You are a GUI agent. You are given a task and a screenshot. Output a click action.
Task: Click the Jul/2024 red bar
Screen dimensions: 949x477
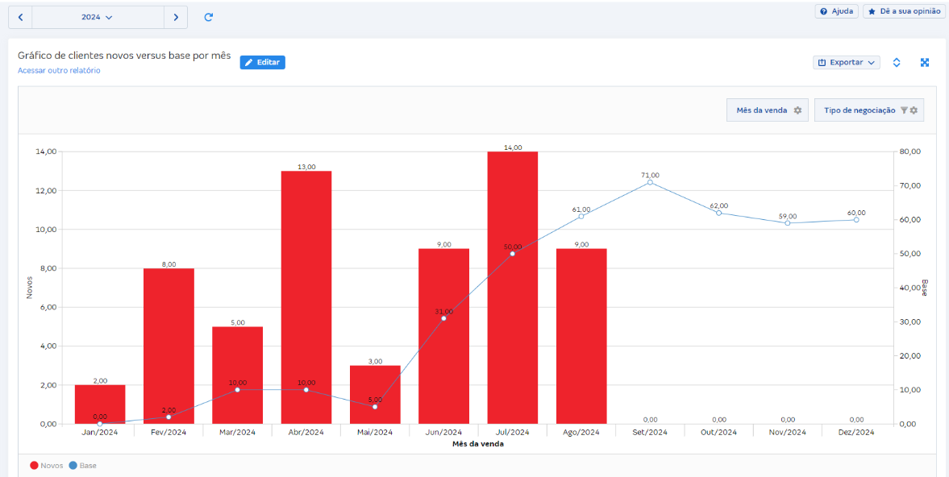coord(512,322)
